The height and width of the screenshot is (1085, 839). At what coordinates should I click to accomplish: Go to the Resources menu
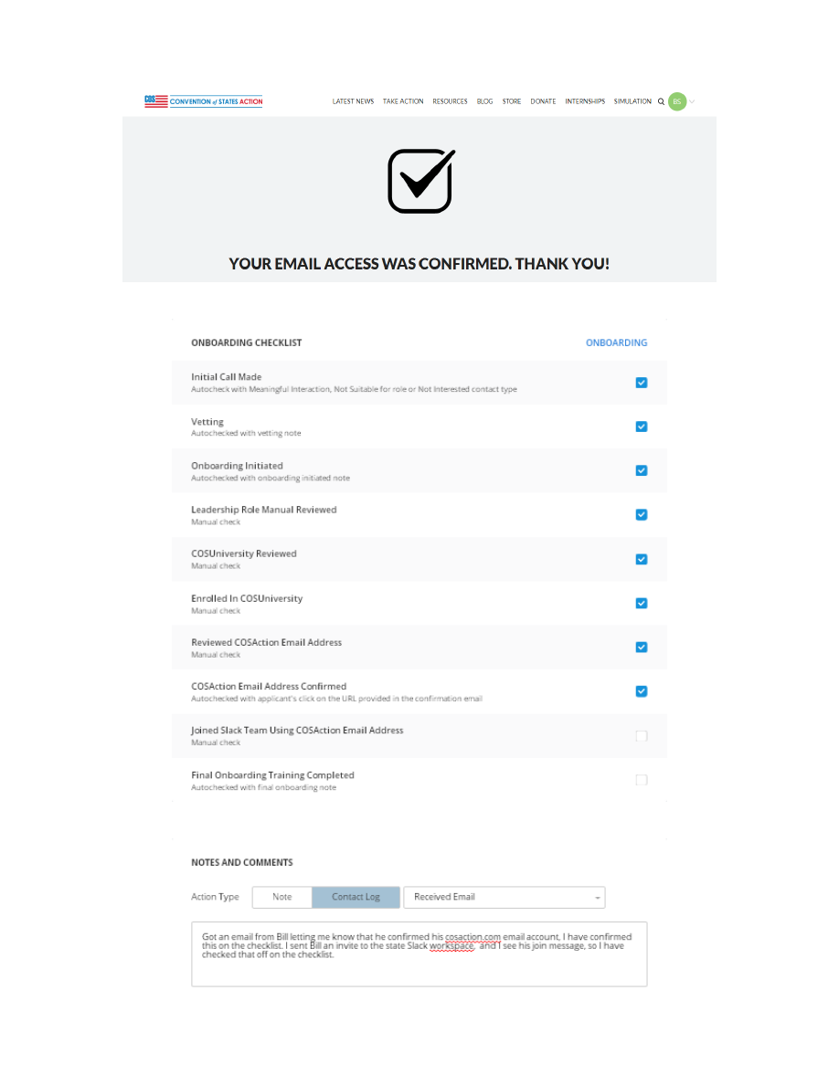[450, 101]
